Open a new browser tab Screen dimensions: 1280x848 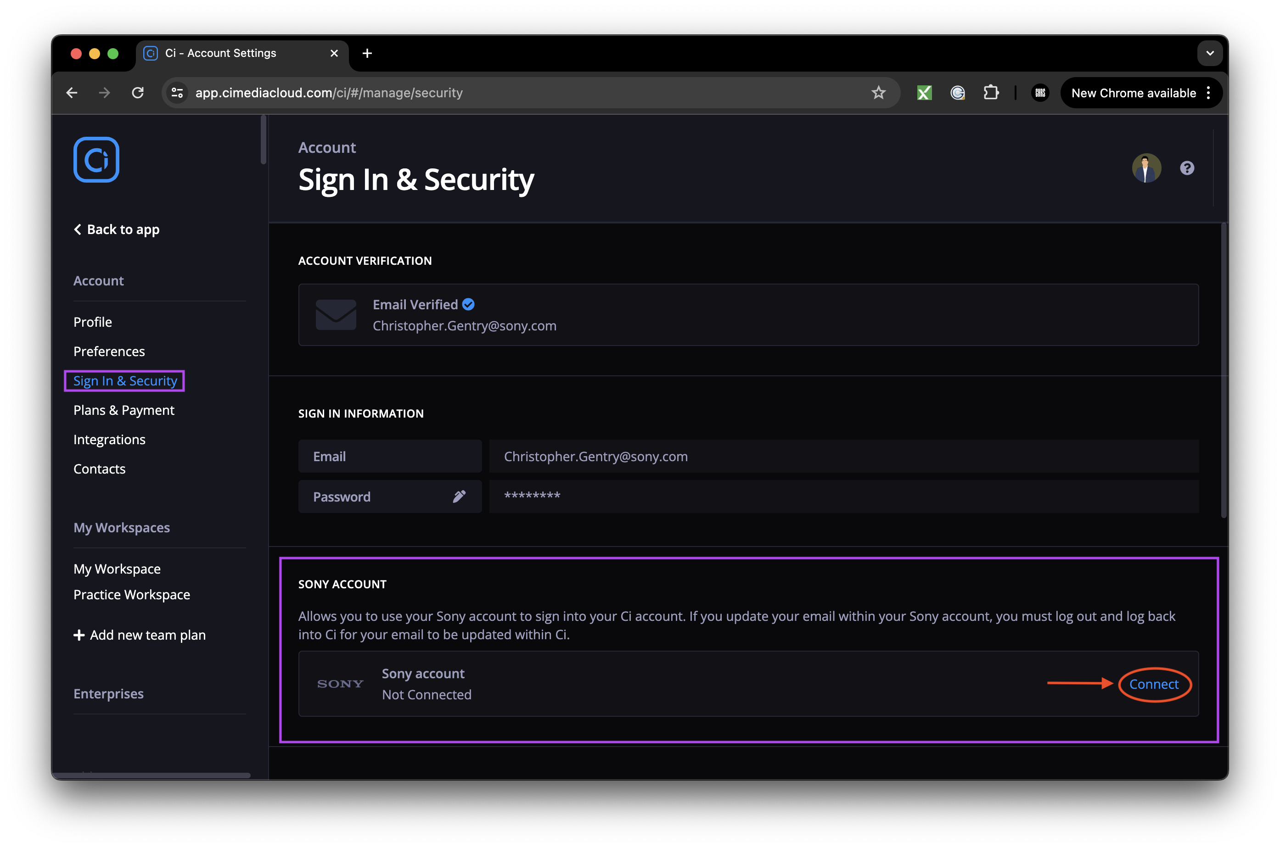[x=367, y=53]
